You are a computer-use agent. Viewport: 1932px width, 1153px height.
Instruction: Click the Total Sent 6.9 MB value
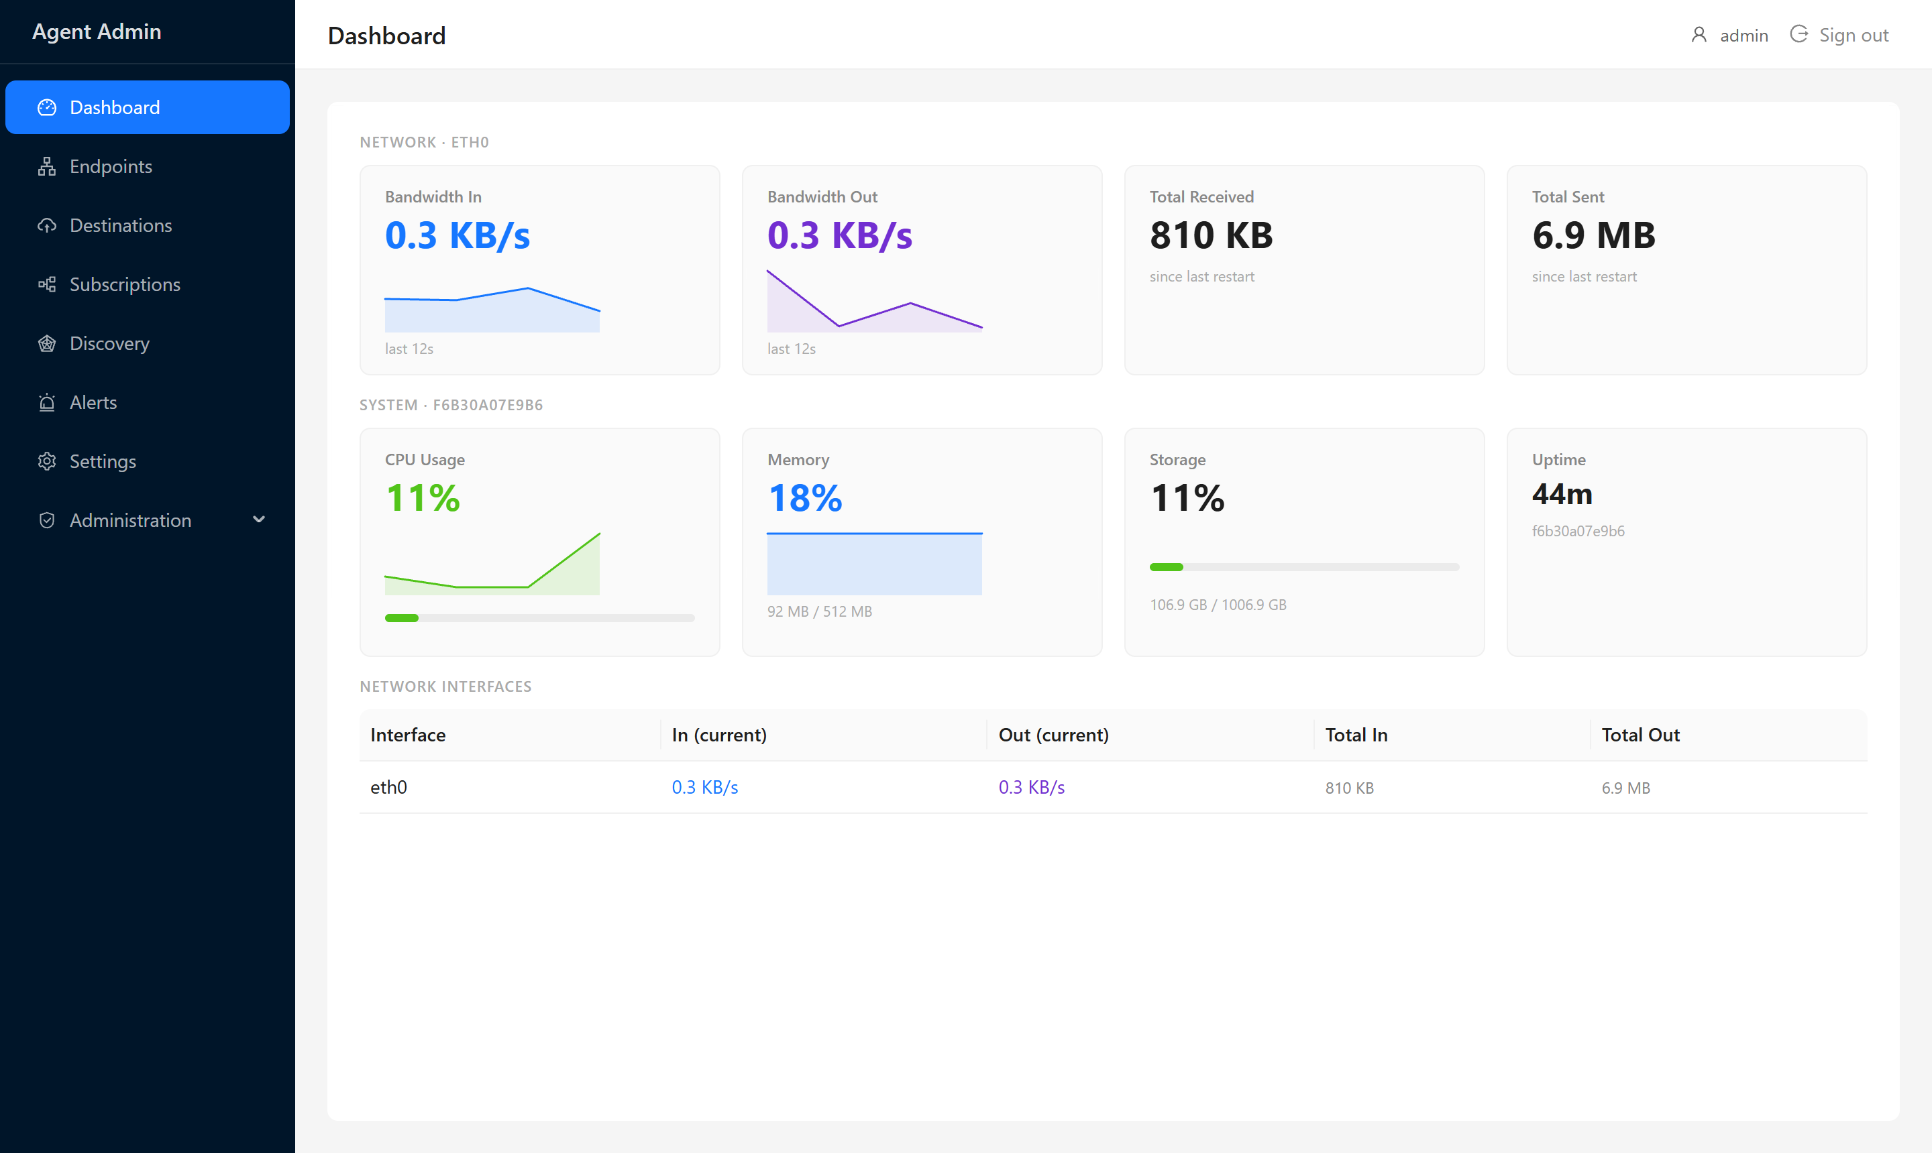1594,235
